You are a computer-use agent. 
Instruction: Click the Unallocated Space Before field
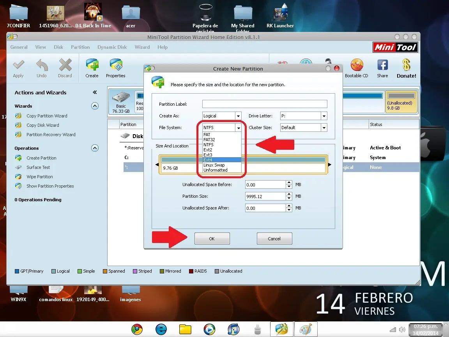point(265,184)
